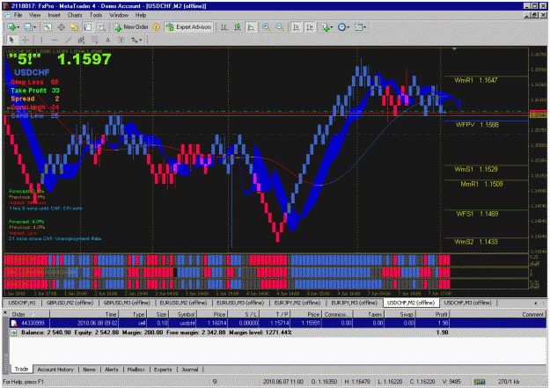Open the Account History terminal tab

click(x=55, y=370)
